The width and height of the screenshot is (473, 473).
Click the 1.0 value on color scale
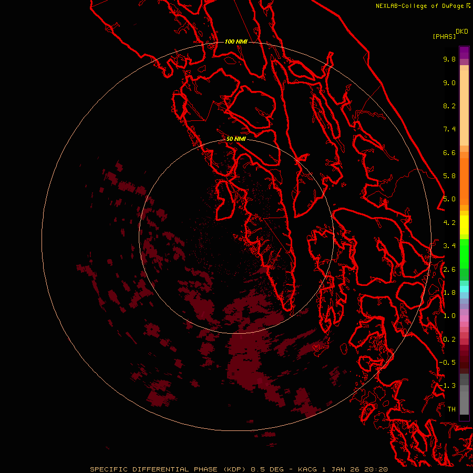point(449,316)
